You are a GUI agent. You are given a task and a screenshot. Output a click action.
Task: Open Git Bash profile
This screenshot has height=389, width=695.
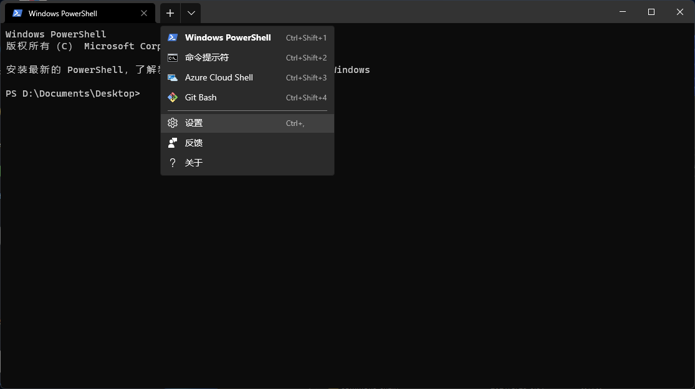point(247,97)
